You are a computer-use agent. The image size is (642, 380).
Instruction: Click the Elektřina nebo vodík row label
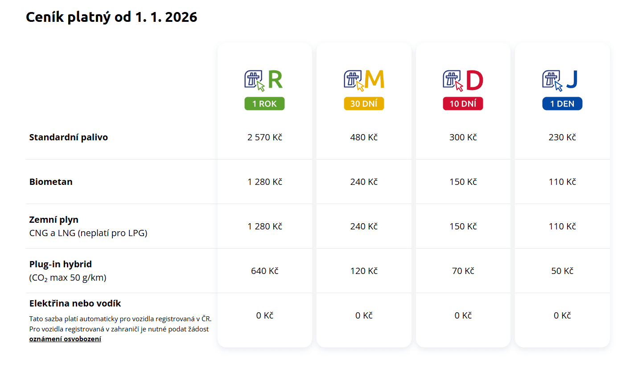click(x=75, y=303)
